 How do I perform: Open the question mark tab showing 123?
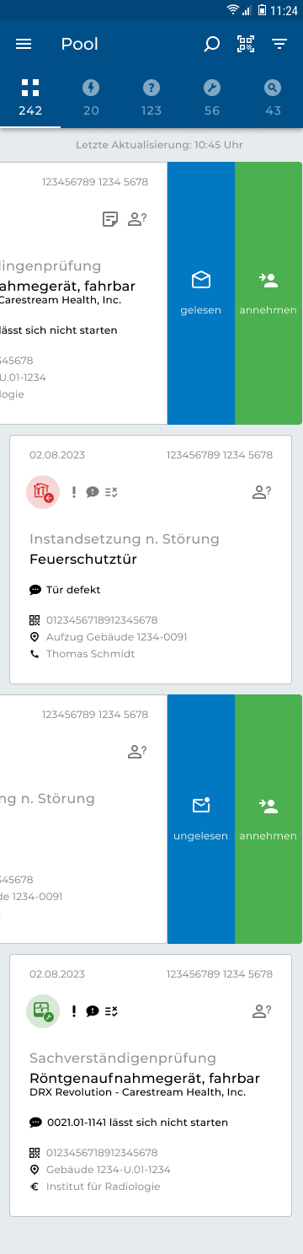tap(151, 98)
